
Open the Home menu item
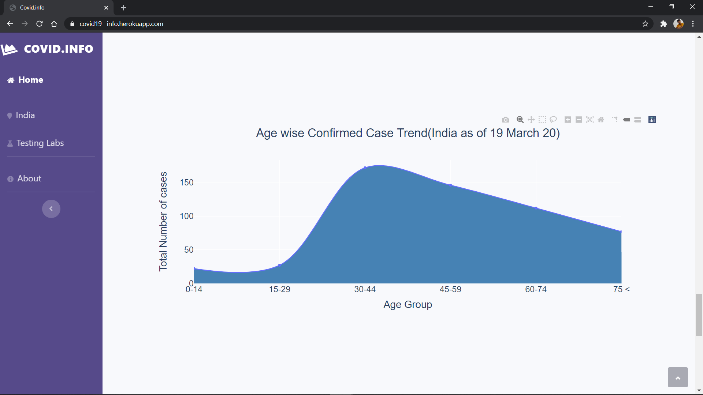(x=31, y=80)
